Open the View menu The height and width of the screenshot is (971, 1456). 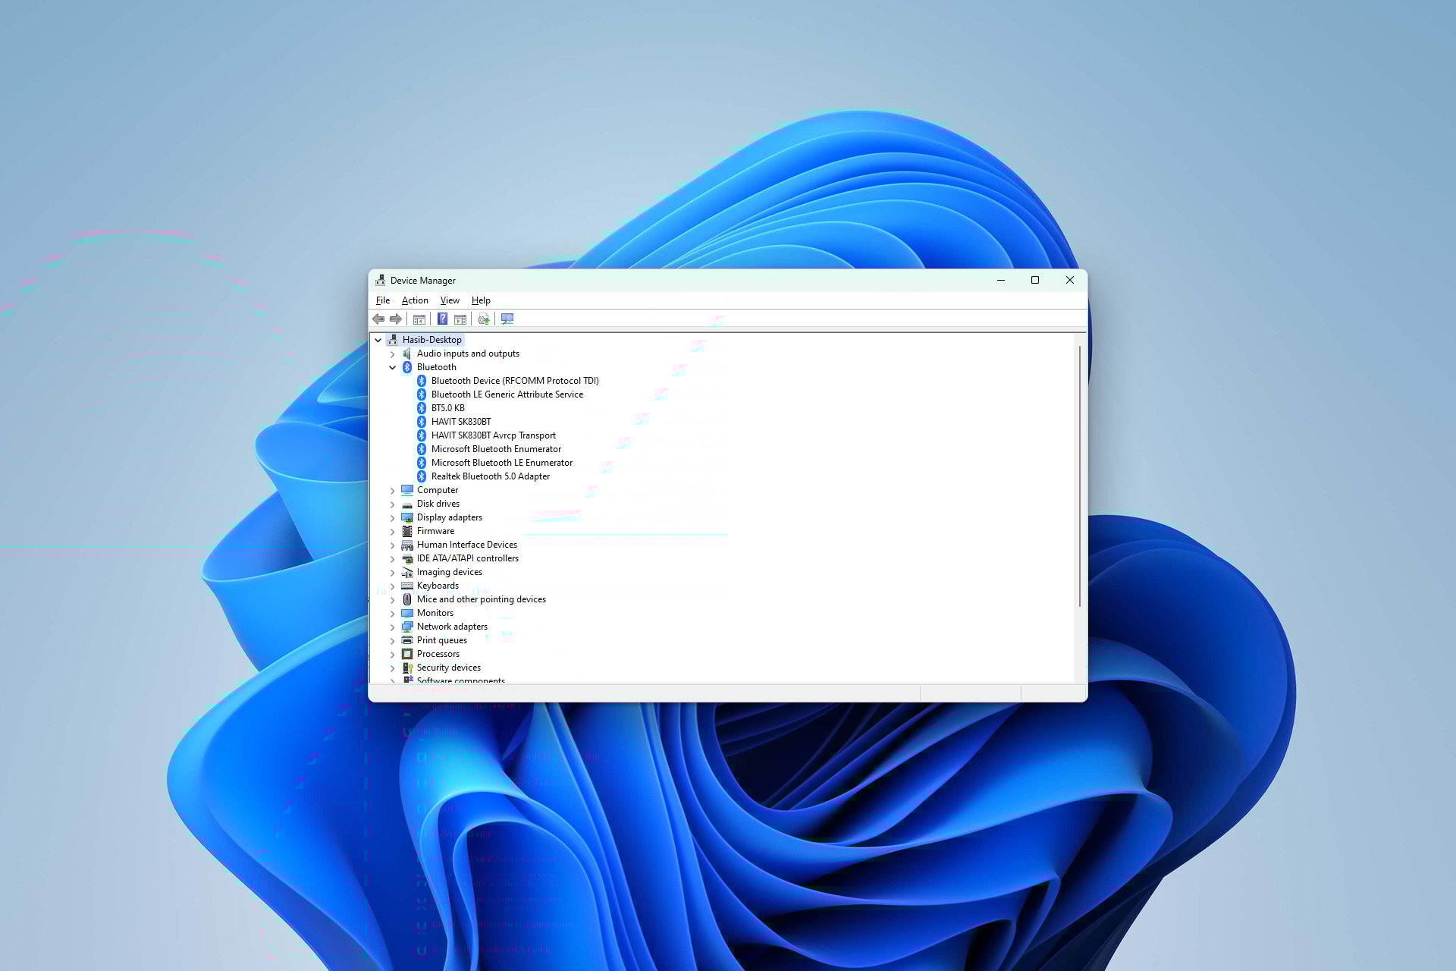click(450, 300)
